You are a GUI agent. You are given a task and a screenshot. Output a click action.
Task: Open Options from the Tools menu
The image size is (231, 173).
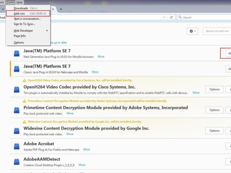pyautogui.click(x=19, y=43)
